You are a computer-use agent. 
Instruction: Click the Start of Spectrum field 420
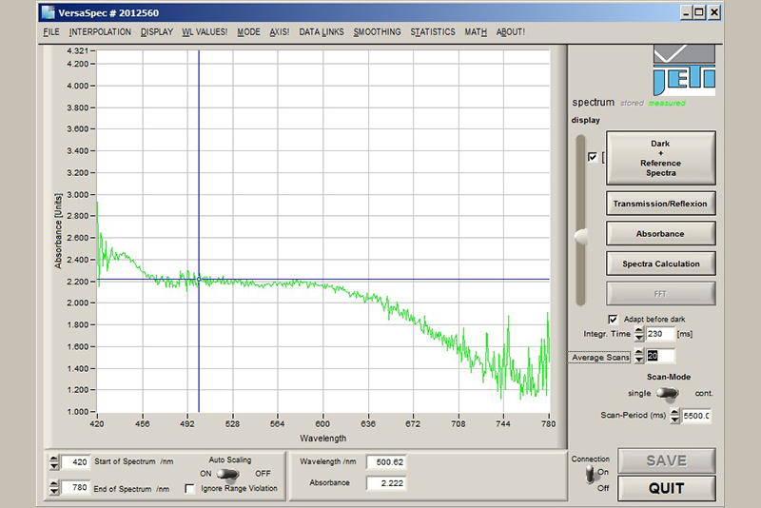[x=75, y=462]
